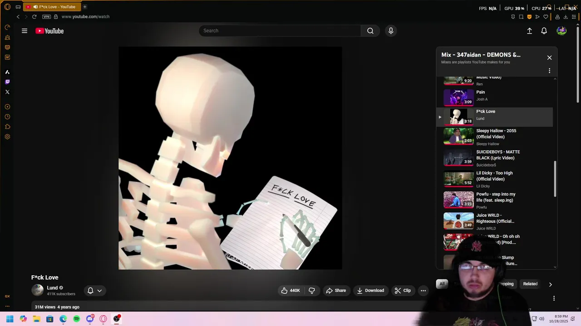
Task: Open the channel notification bell dropdown
Action: [94, 291]
